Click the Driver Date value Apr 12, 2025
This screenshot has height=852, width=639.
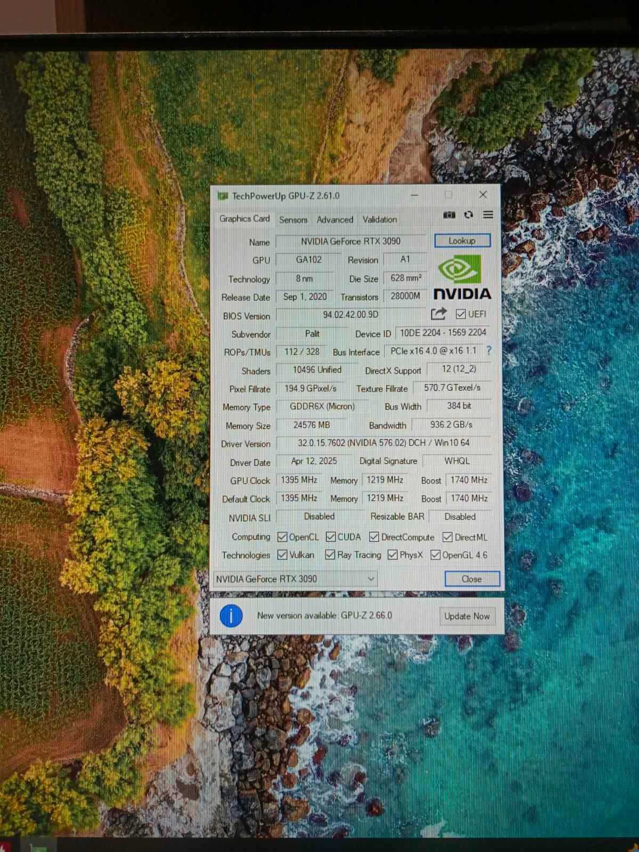click(x=314, y=462)
